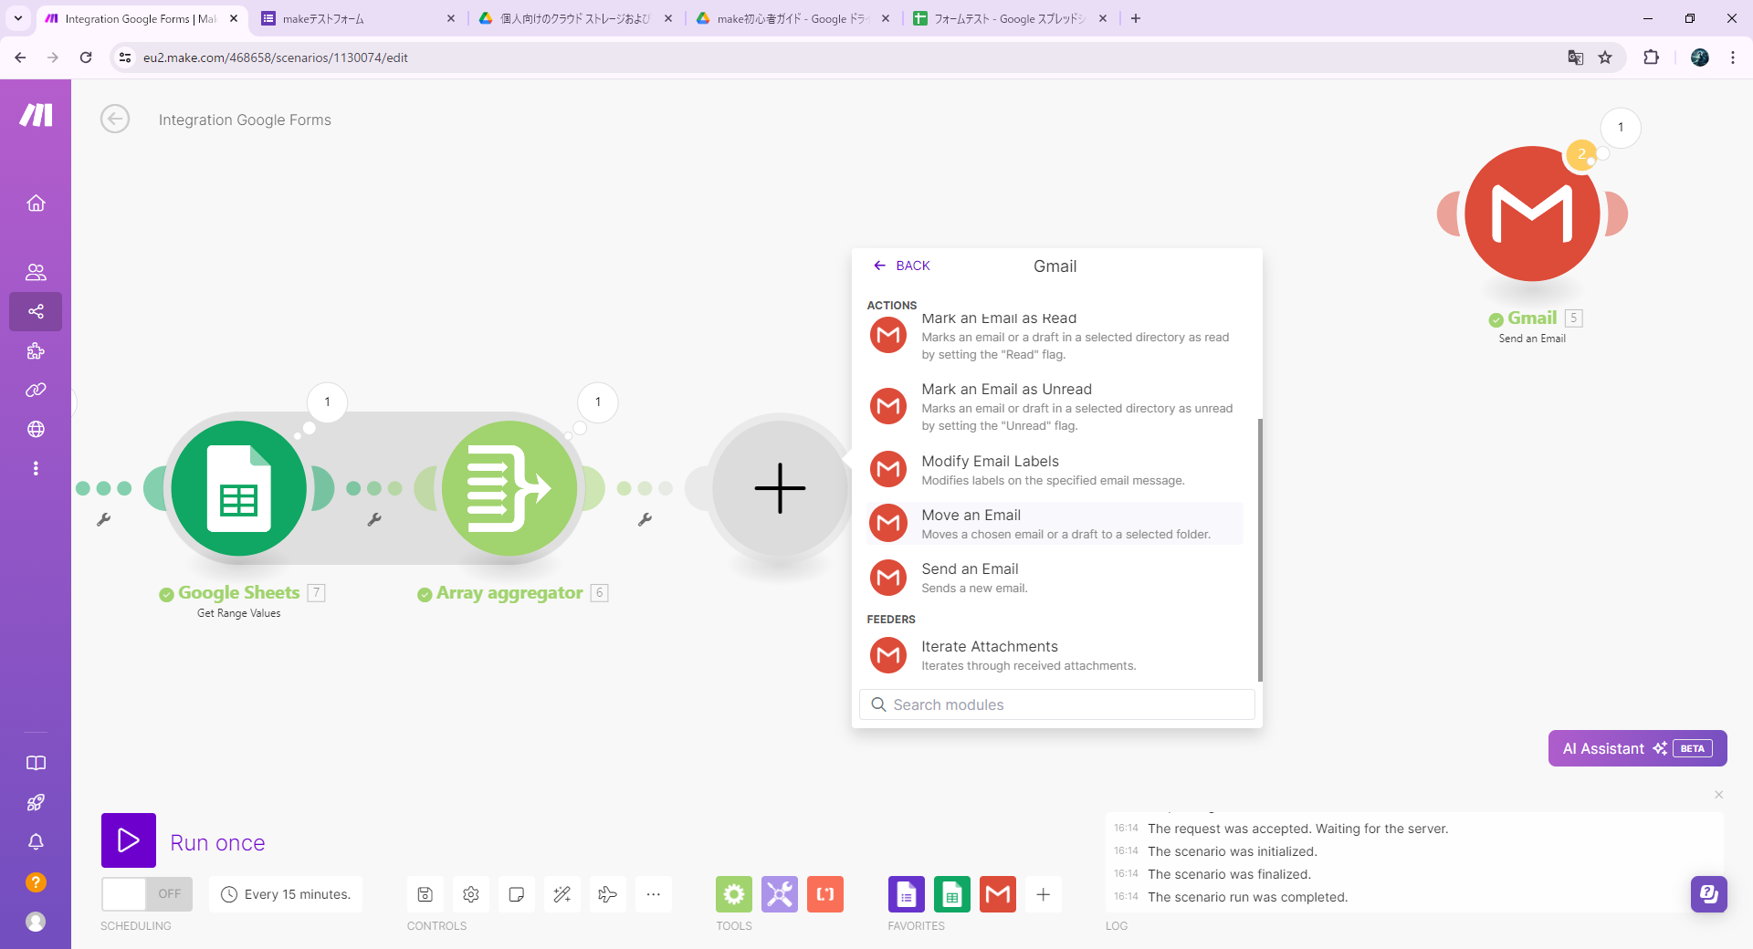Select the Google Sheets module
The image size is (1753, 949).
point(238,488)
